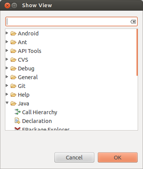The height and width of the screenshot is (169, 143).
Task: Select the Help tree label
Action: click(24, 95)
